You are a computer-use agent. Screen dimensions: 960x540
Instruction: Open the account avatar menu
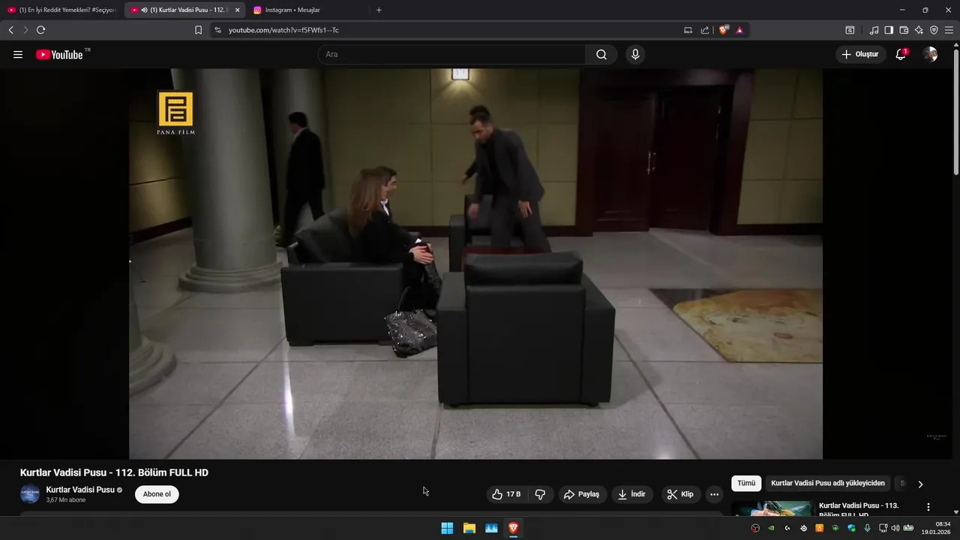point(930,54)
